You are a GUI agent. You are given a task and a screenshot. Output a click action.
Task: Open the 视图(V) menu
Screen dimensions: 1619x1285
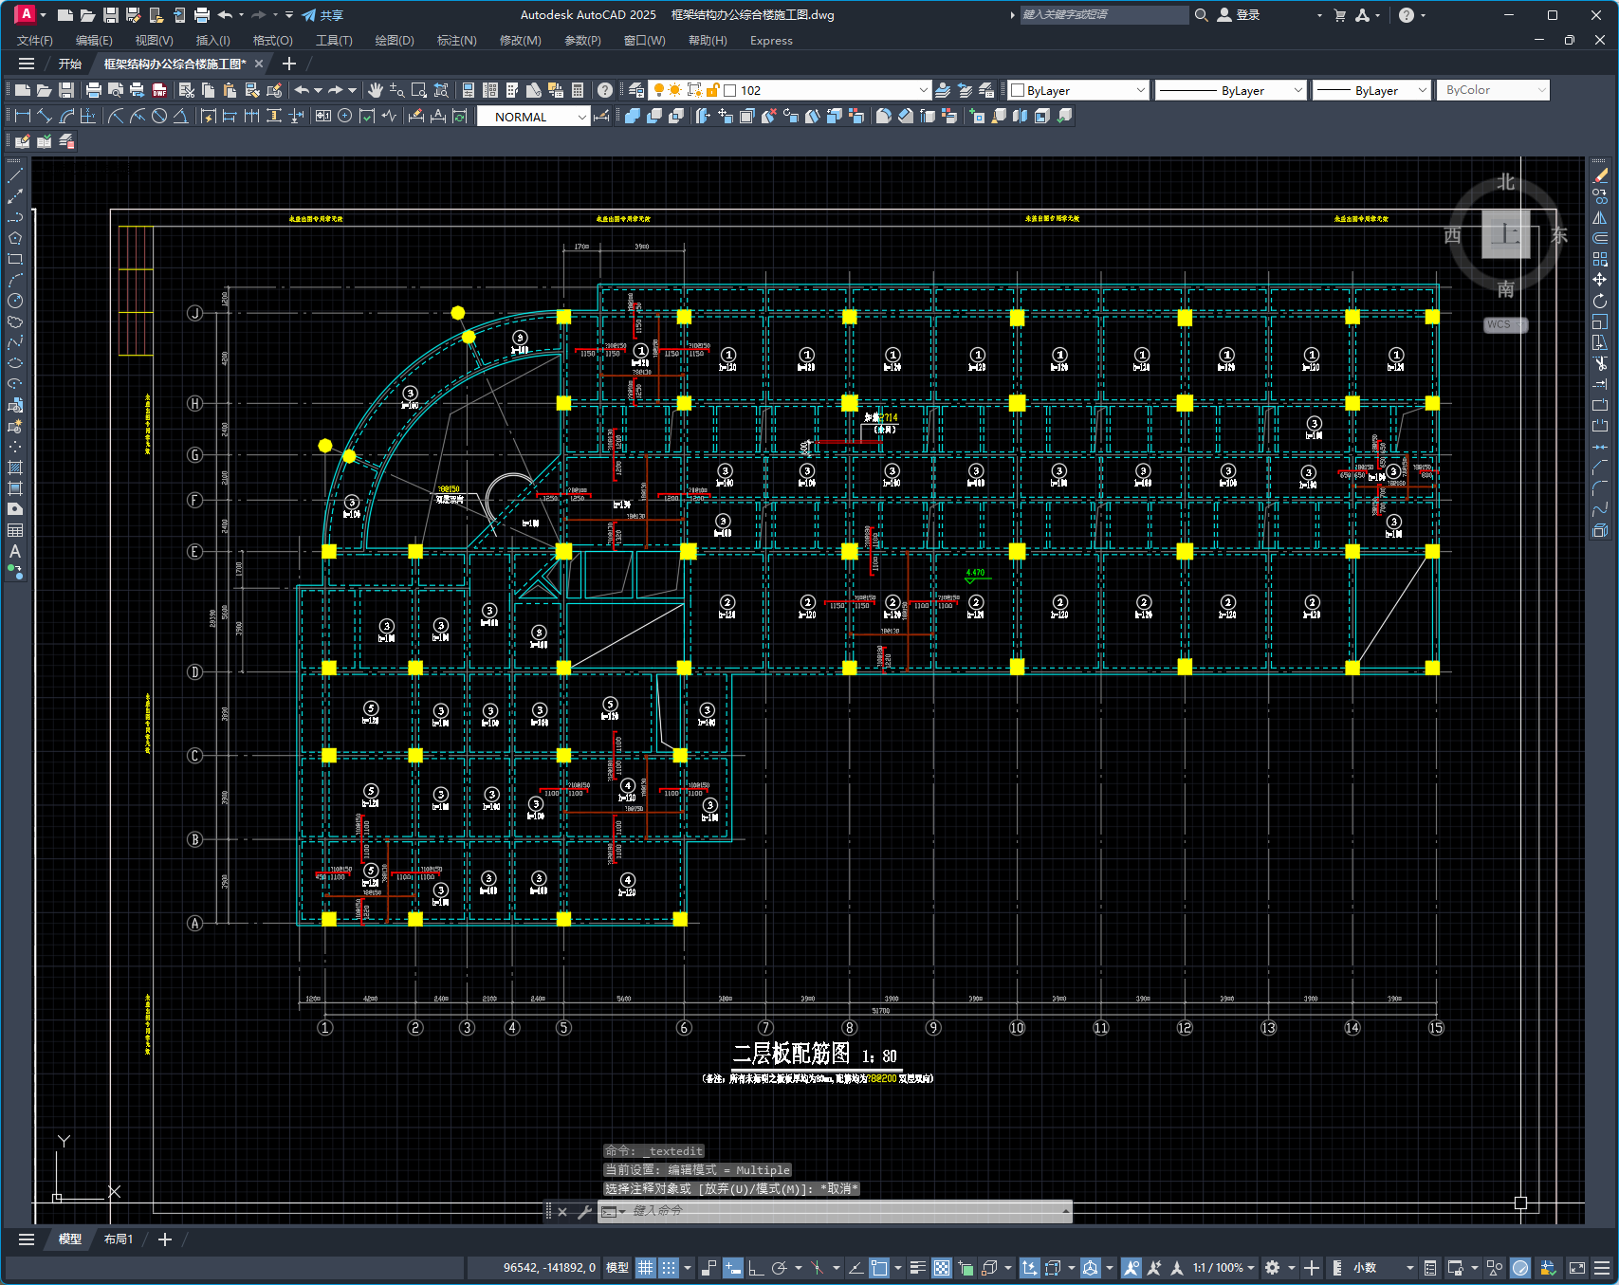coord(154,41)
